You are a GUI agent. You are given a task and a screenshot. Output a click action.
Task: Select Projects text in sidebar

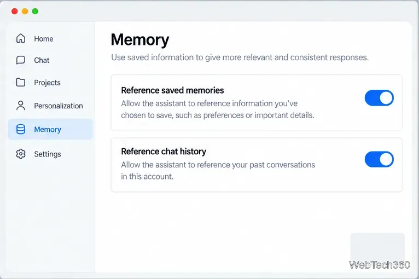coord(47,83)
